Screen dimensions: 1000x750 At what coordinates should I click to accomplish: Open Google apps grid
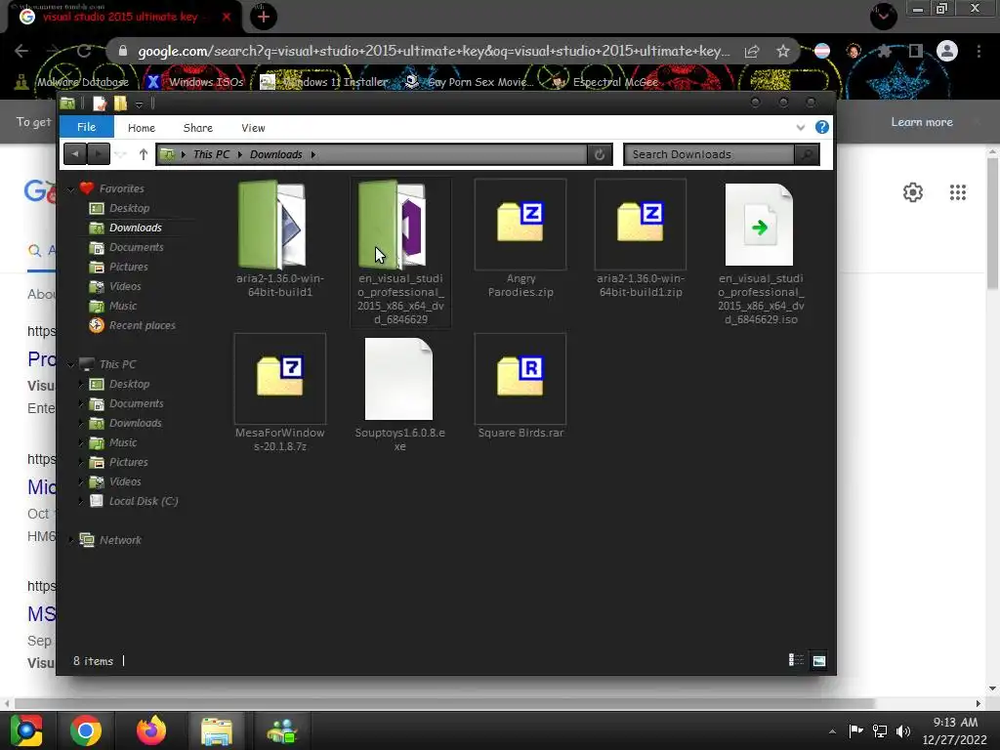tap(957, 192)
